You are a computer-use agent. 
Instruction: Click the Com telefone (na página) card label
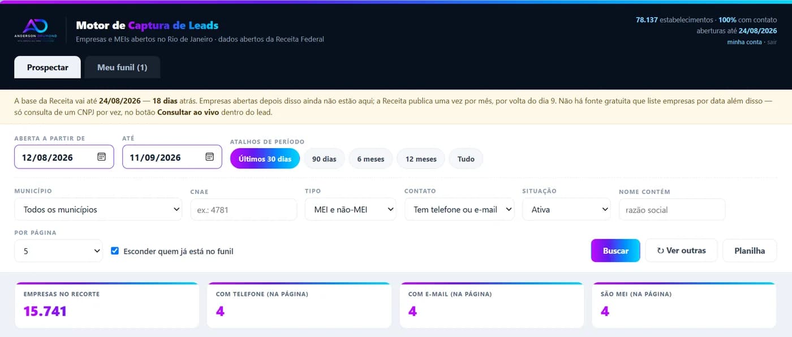tap(262, 294)
